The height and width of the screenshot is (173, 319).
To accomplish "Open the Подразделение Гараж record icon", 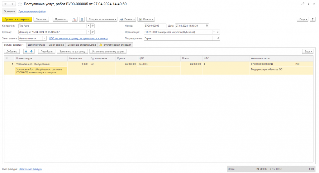I will click(x=218, y=38).
